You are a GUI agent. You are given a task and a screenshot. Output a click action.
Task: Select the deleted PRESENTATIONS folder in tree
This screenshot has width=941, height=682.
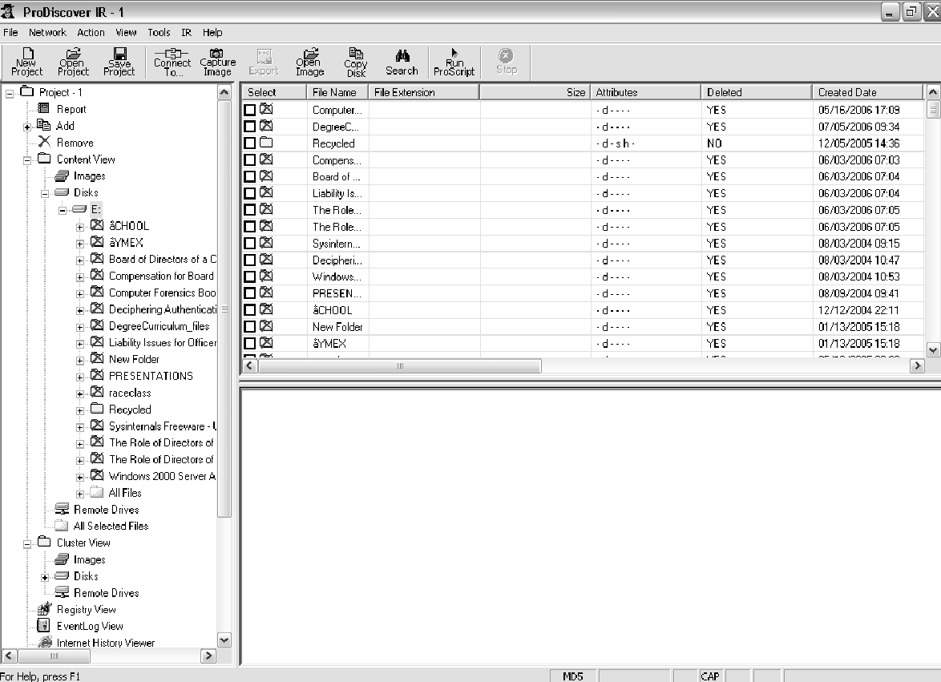click(151, 376)
